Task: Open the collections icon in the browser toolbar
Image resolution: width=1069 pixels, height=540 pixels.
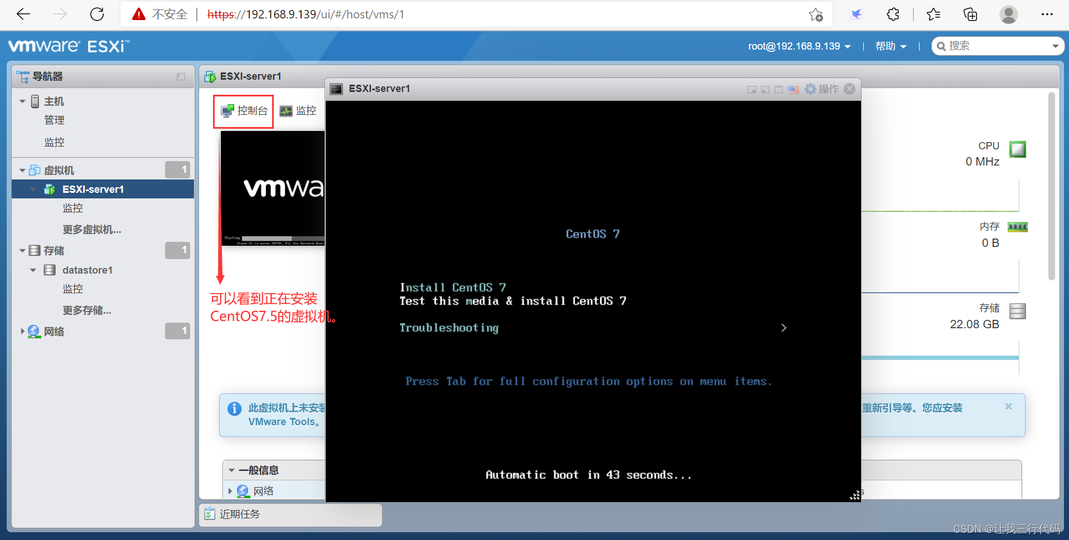Action: pos(970,14)
